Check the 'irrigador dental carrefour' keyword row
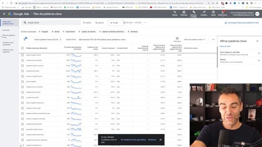 coord(23,66)
